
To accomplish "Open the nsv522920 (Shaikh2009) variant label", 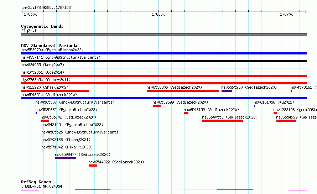I will tap(45, 87).
